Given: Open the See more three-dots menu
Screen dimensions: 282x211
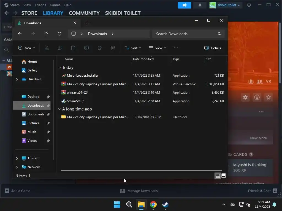Looking at the screenshot, I should click(x=176, y=48).
